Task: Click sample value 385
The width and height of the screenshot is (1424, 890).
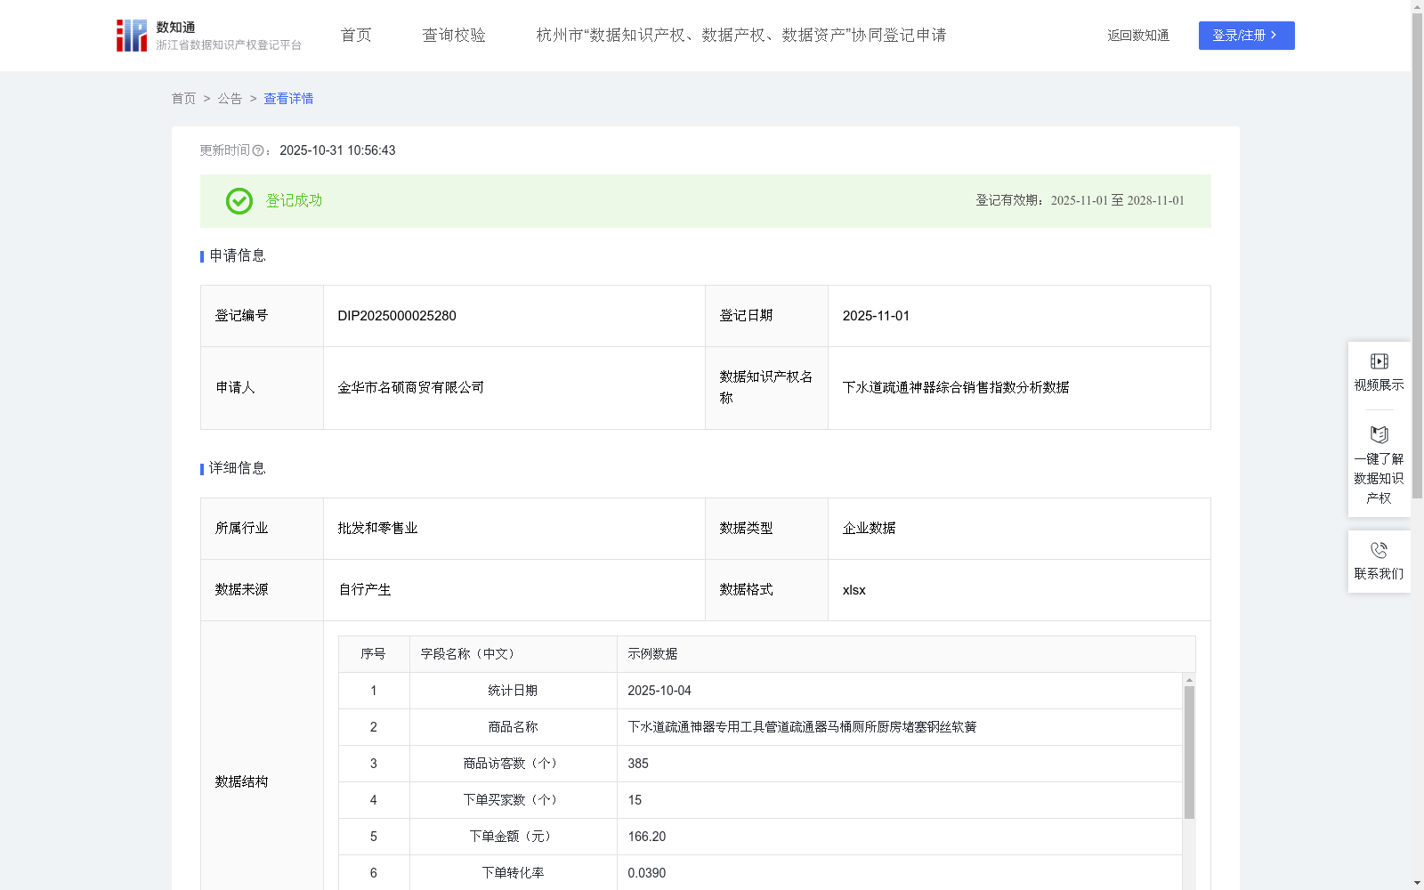Action: (638, 764)
